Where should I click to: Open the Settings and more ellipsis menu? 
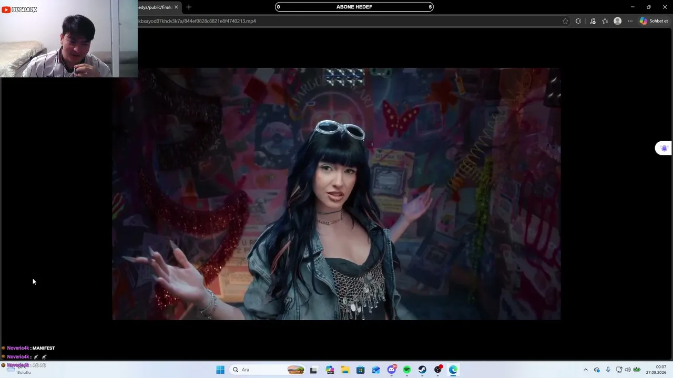[630, 21]
